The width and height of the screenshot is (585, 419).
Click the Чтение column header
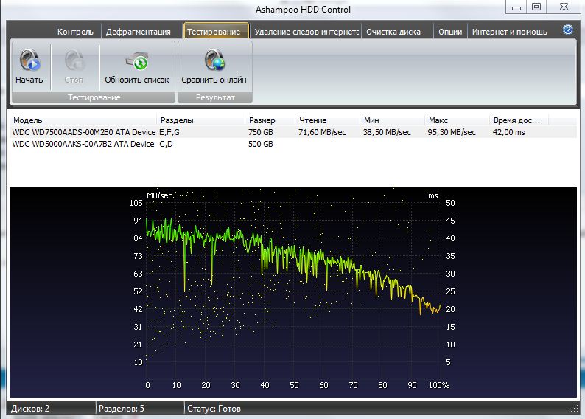click(312, 120)
